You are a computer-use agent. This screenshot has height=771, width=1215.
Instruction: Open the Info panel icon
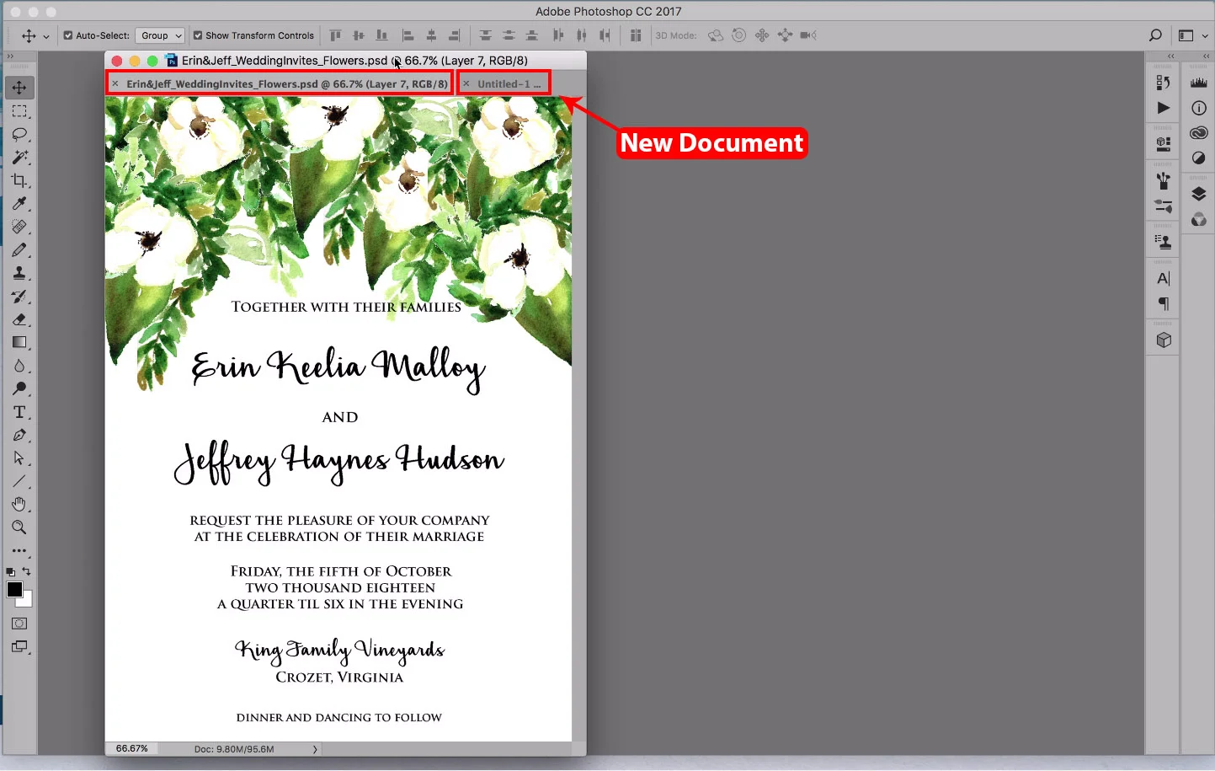[1198, 108]
